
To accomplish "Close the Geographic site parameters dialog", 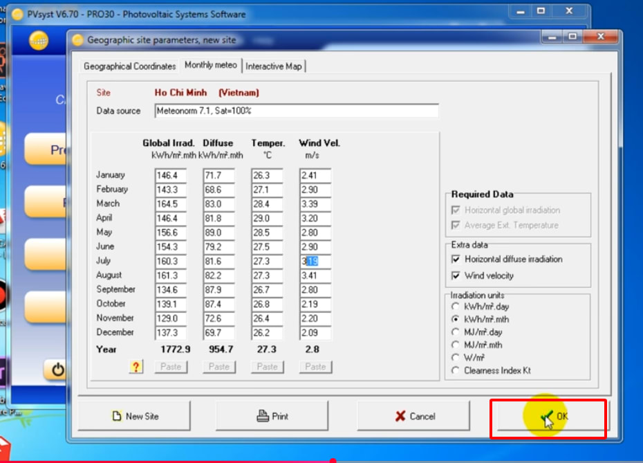I will coord(600,37).
